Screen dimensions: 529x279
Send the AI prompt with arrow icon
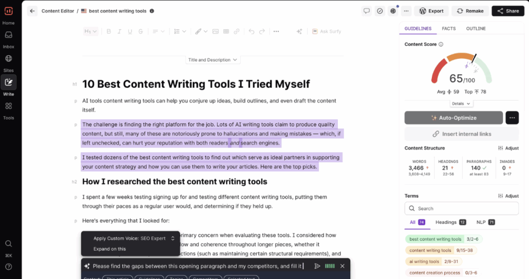coord(317,266)
